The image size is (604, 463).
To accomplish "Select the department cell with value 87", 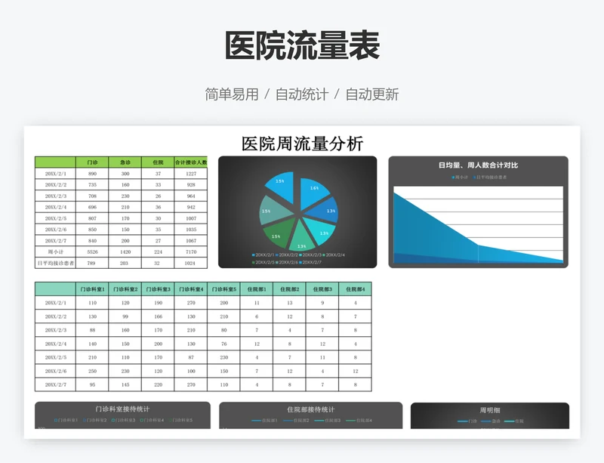I will [191, 357].
